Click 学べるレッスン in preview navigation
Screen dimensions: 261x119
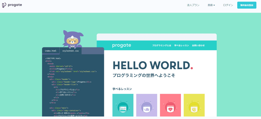pyautogui.click(x=181, y=46)
